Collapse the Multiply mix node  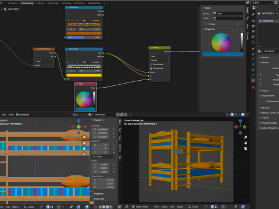coord(151,48)
